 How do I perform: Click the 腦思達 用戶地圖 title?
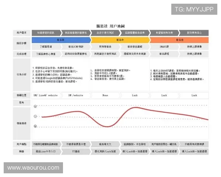(110, 26)
